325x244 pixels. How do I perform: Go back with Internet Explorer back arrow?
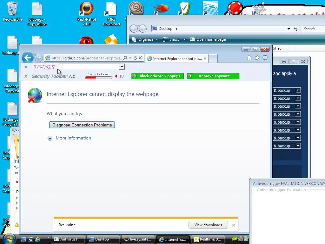coord(28,58)
